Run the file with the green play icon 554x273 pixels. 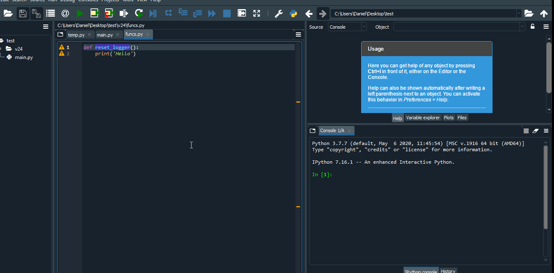click(x=80, y=14)
